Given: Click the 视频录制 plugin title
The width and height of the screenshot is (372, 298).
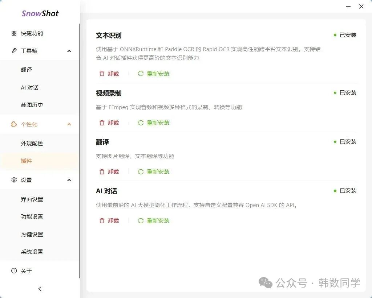Looking at the screenshot, I should click(109, 93).
